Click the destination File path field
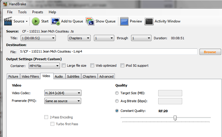The height and width of the screenshot is (137, 222). pyautogui.click(x=108, y=51)
